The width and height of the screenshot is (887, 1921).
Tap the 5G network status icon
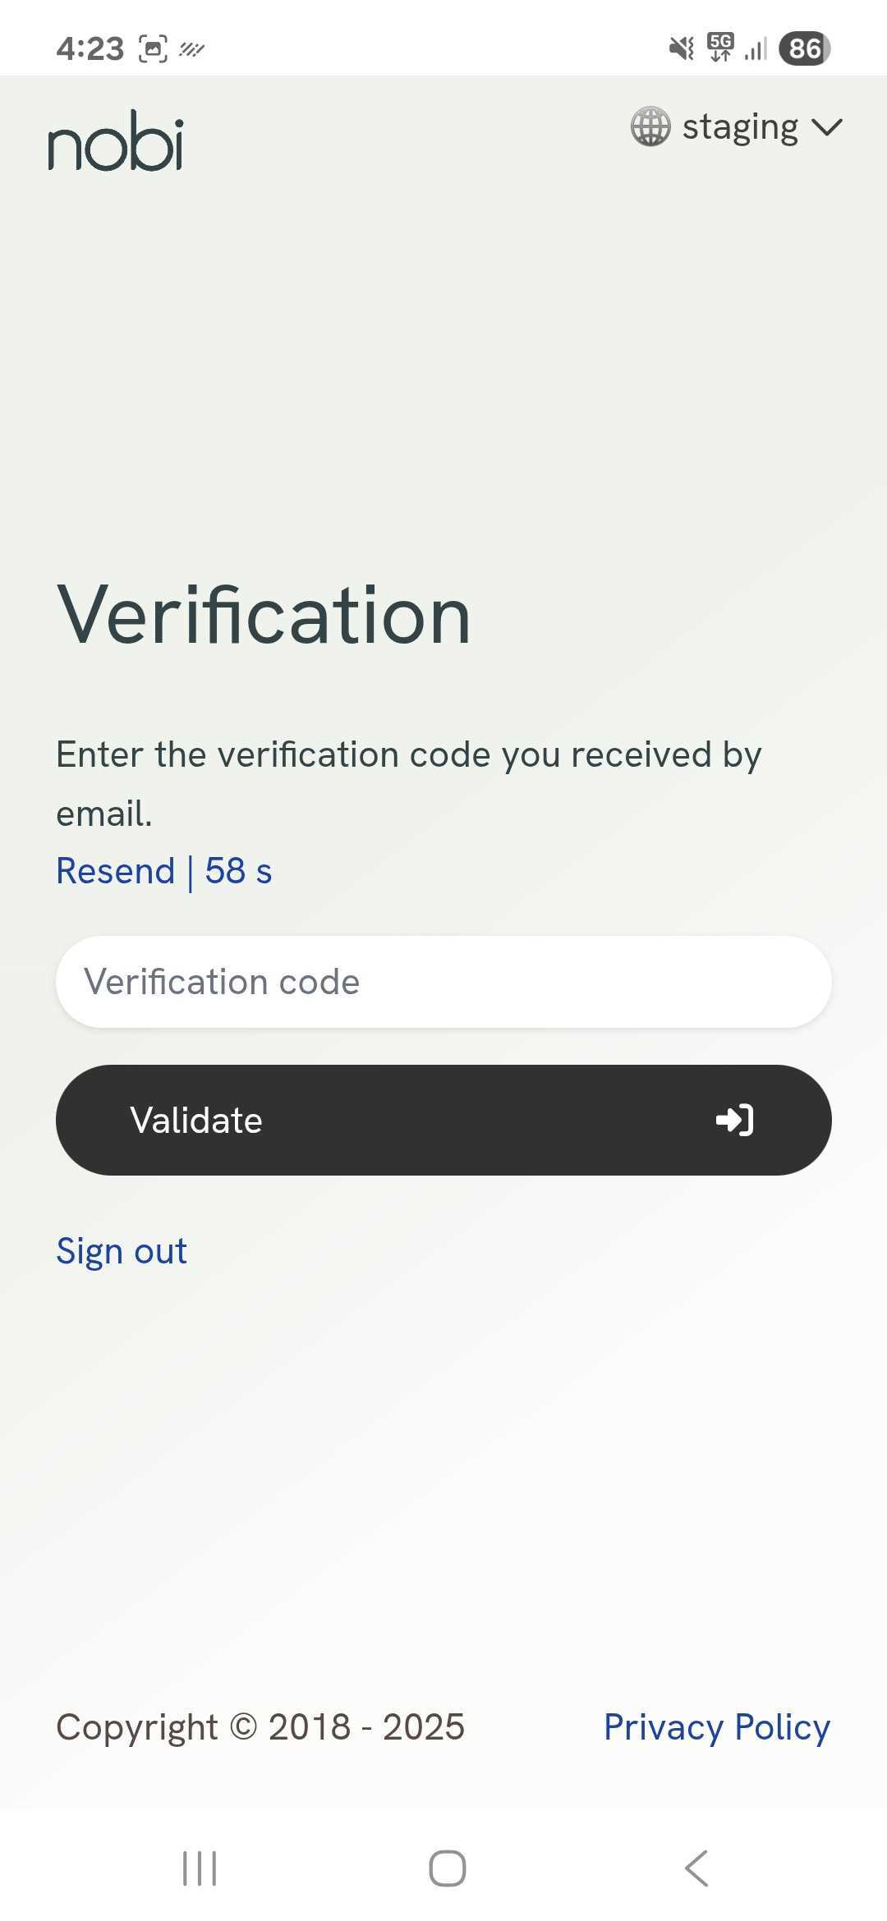pos(720,48)
